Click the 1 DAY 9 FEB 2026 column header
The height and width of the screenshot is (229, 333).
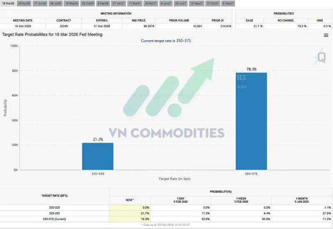pos(181,200)
